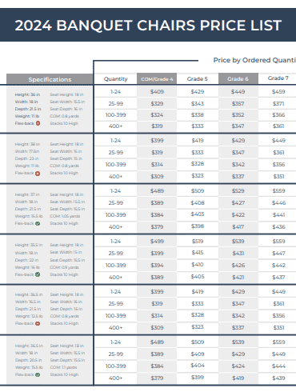Click the $415 price under Grade 5
Screen dimensions: 296x392
tap(198, 253)
